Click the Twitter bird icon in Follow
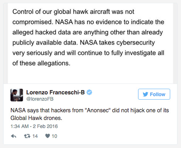Screen dimensions: 181x148 [146, 94]
